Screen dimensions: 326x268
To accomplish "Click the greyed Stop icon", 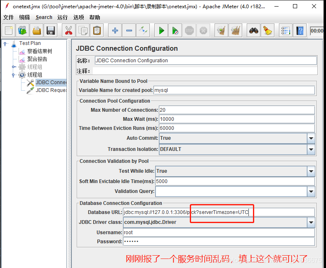I will 189,31.
